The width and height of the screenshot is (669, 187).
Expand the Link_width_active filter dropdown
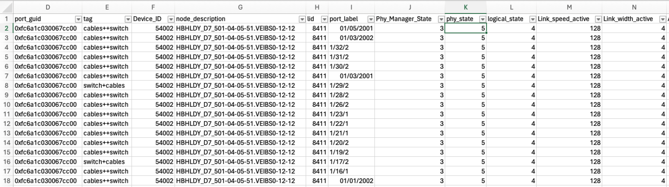click(x=662, y=19)
